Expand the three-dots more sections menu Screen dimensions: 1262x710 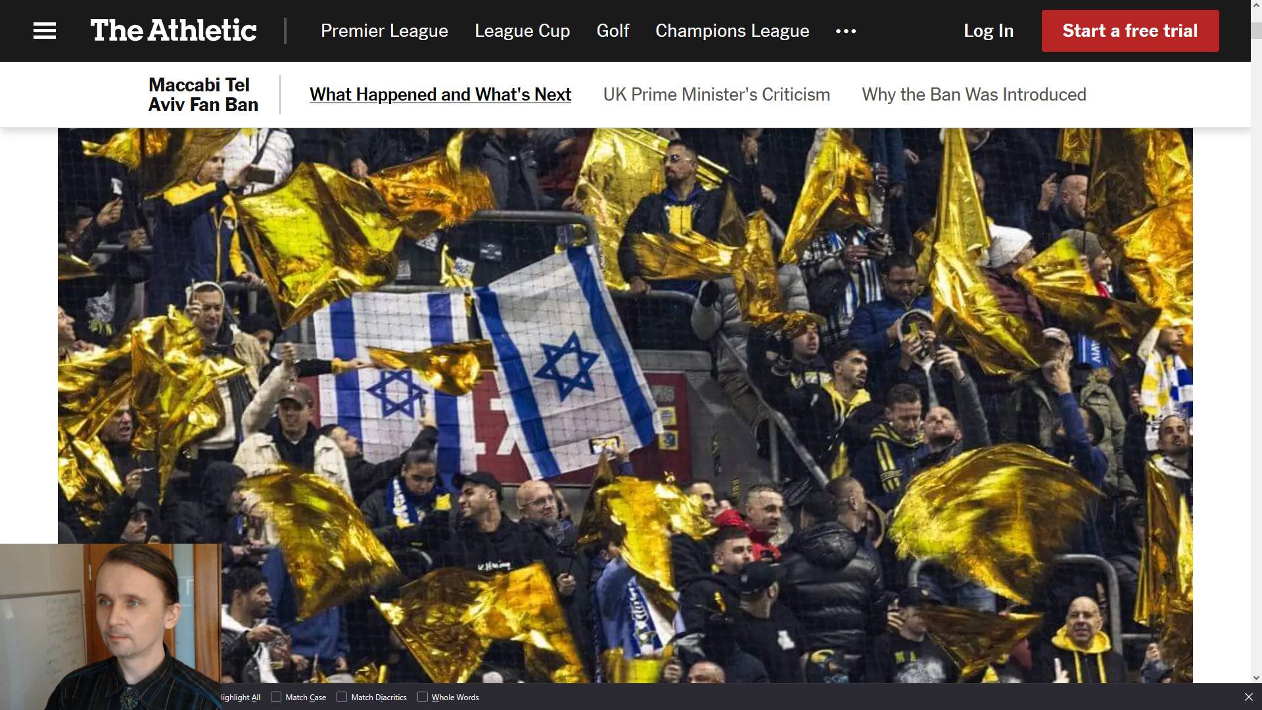[846, 31]
